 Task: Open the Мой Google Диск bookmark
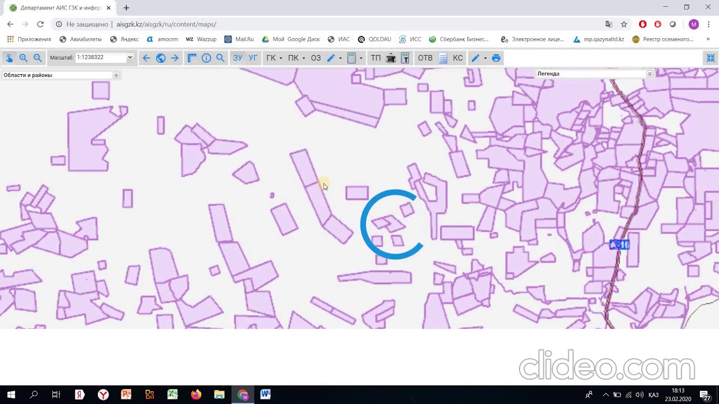290,39
